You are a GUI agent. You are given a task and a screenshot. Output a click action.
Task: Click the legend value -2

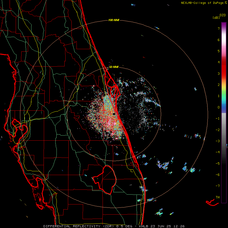(218, 130)
